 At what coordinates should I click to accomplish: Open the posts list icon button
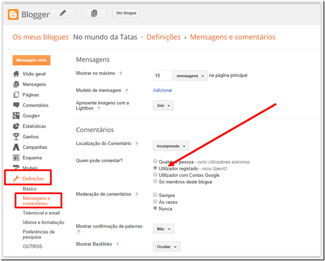click(x=94, y=13)
